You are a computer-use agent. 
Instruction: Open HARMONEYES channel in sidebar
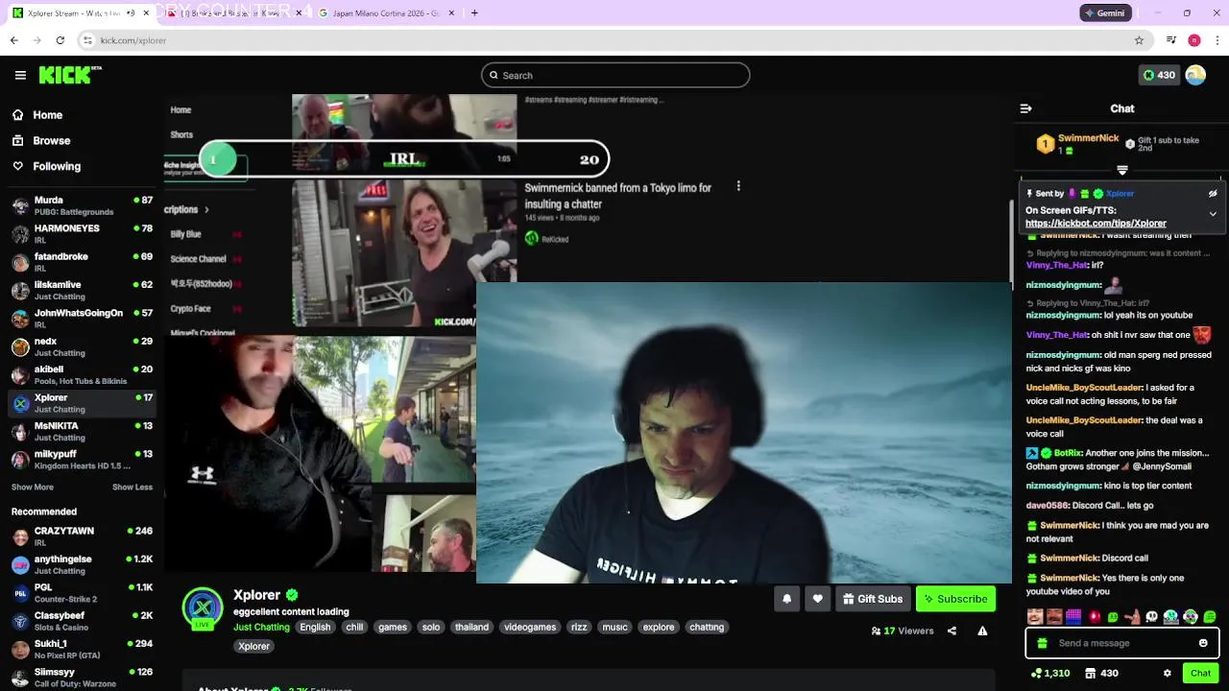[82, 234]
